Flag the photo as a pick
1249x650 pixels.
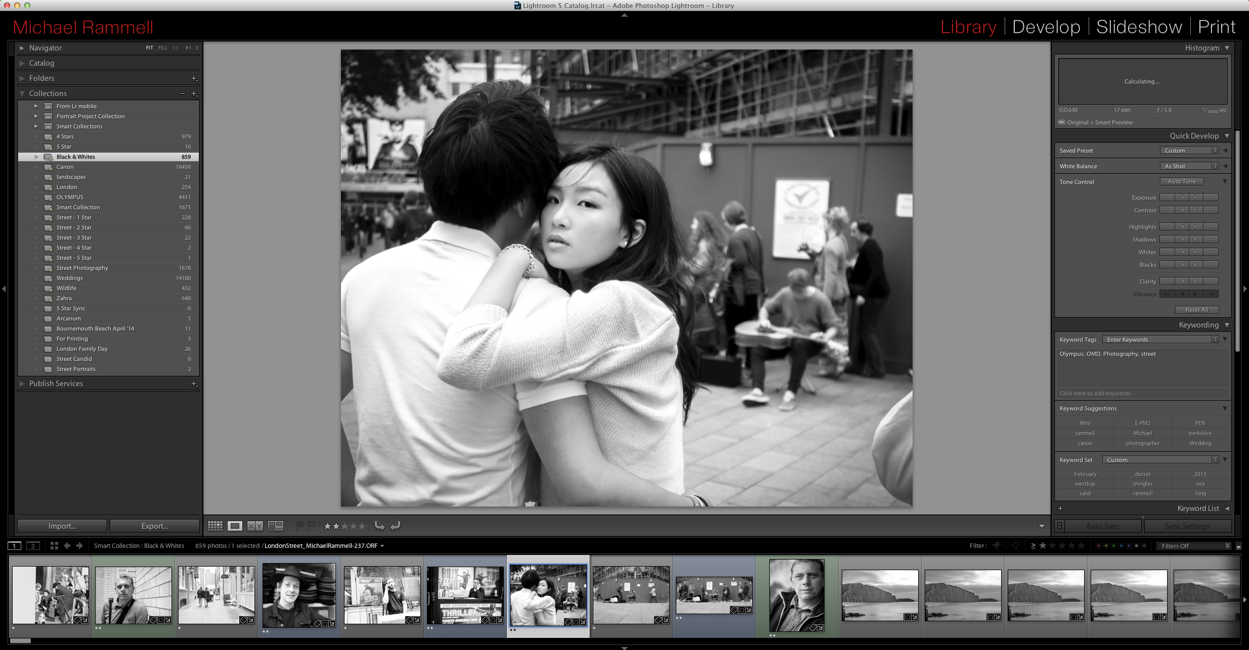pyautogui.click(x=299, y=526)
